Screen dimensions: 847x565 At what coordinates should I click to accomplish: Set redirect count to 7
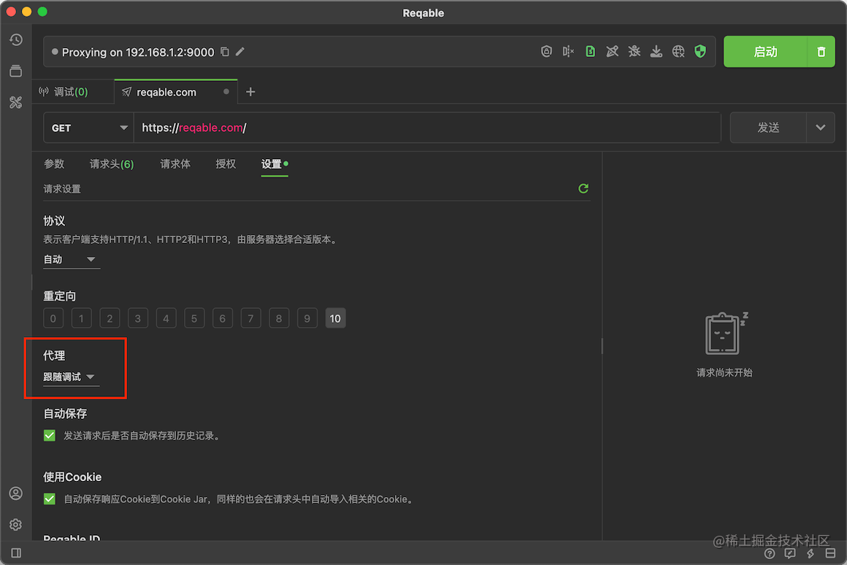pyautogui.click(x=250, y=318)
